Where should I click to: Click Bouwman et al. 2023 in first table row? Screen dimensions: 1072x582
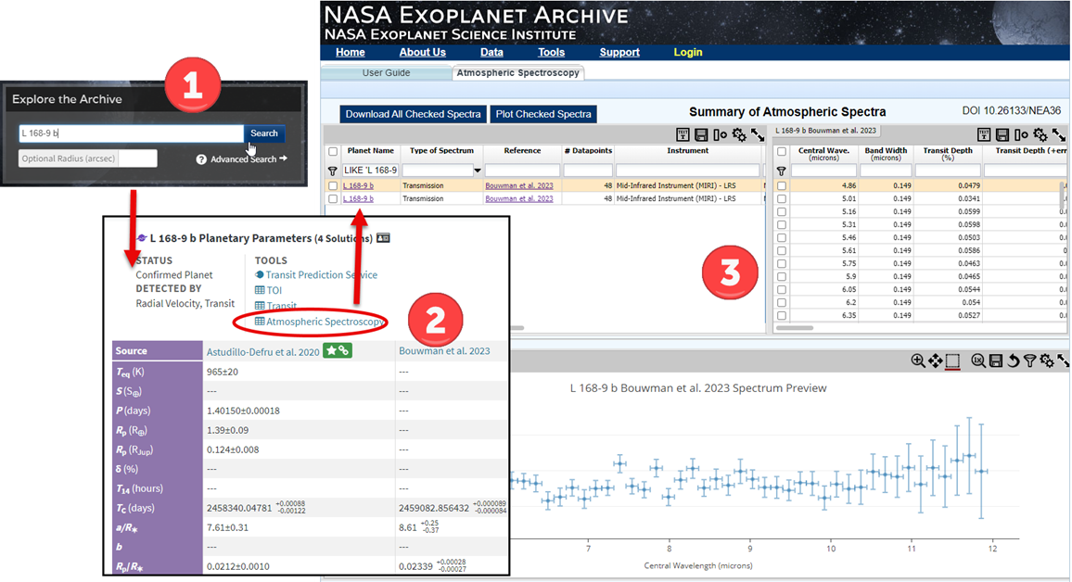coord(519,185)
